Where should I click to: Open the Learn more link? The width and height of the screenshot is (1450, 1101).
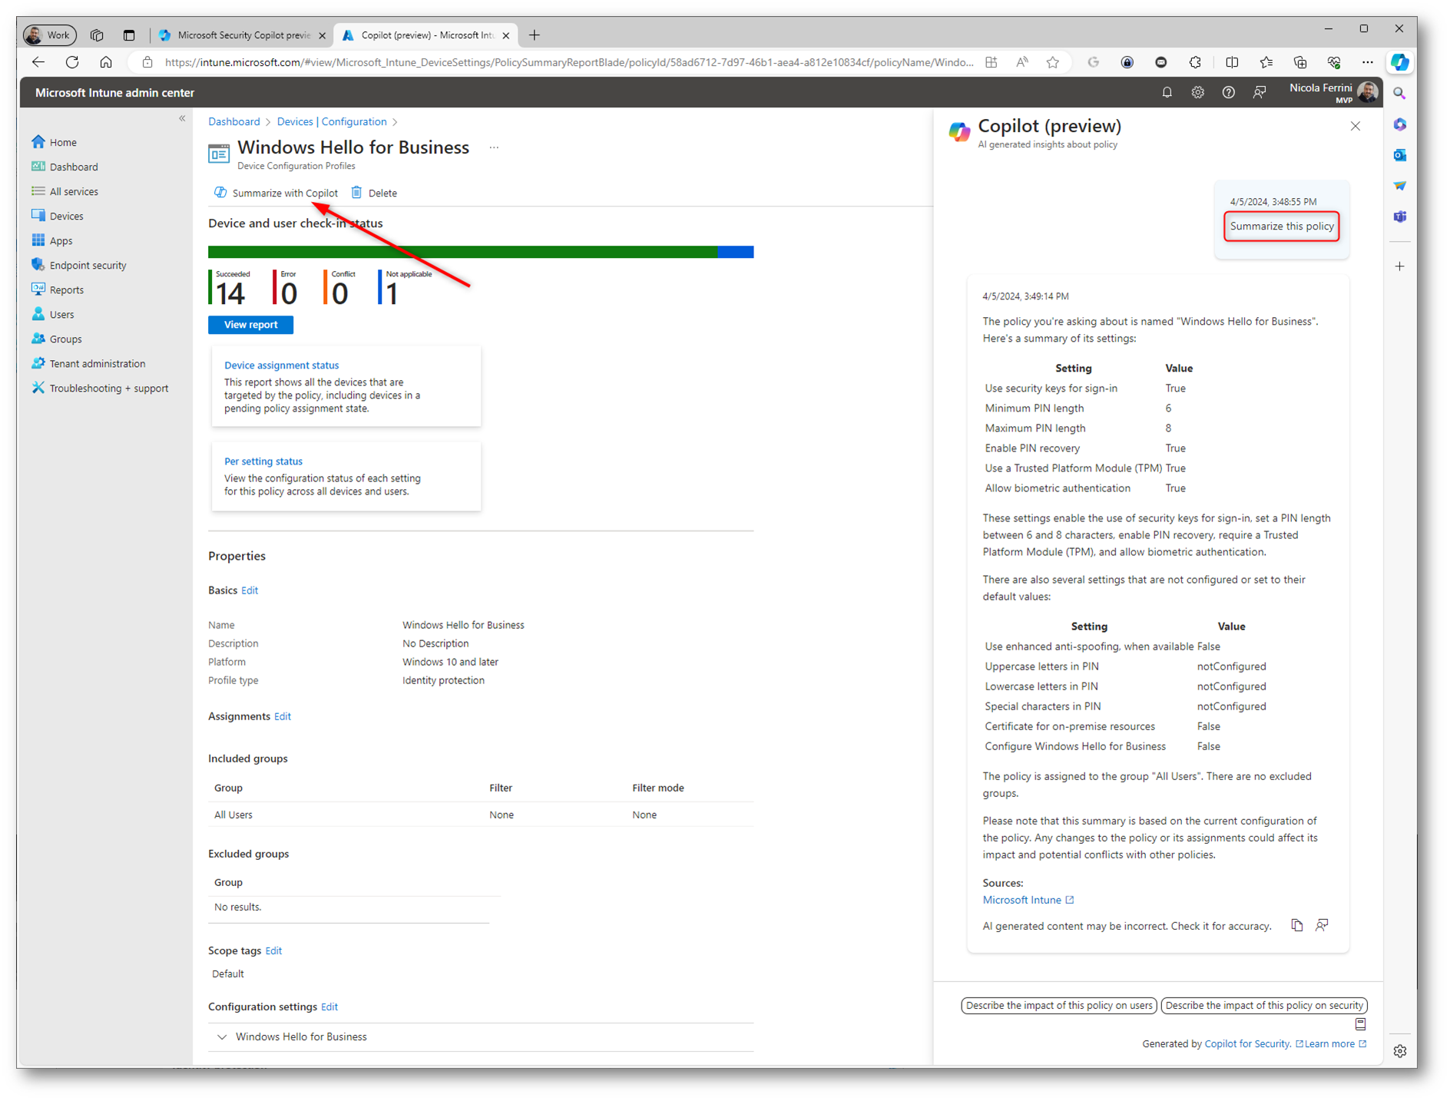pyautogui.click(x=1336, y=1043)
